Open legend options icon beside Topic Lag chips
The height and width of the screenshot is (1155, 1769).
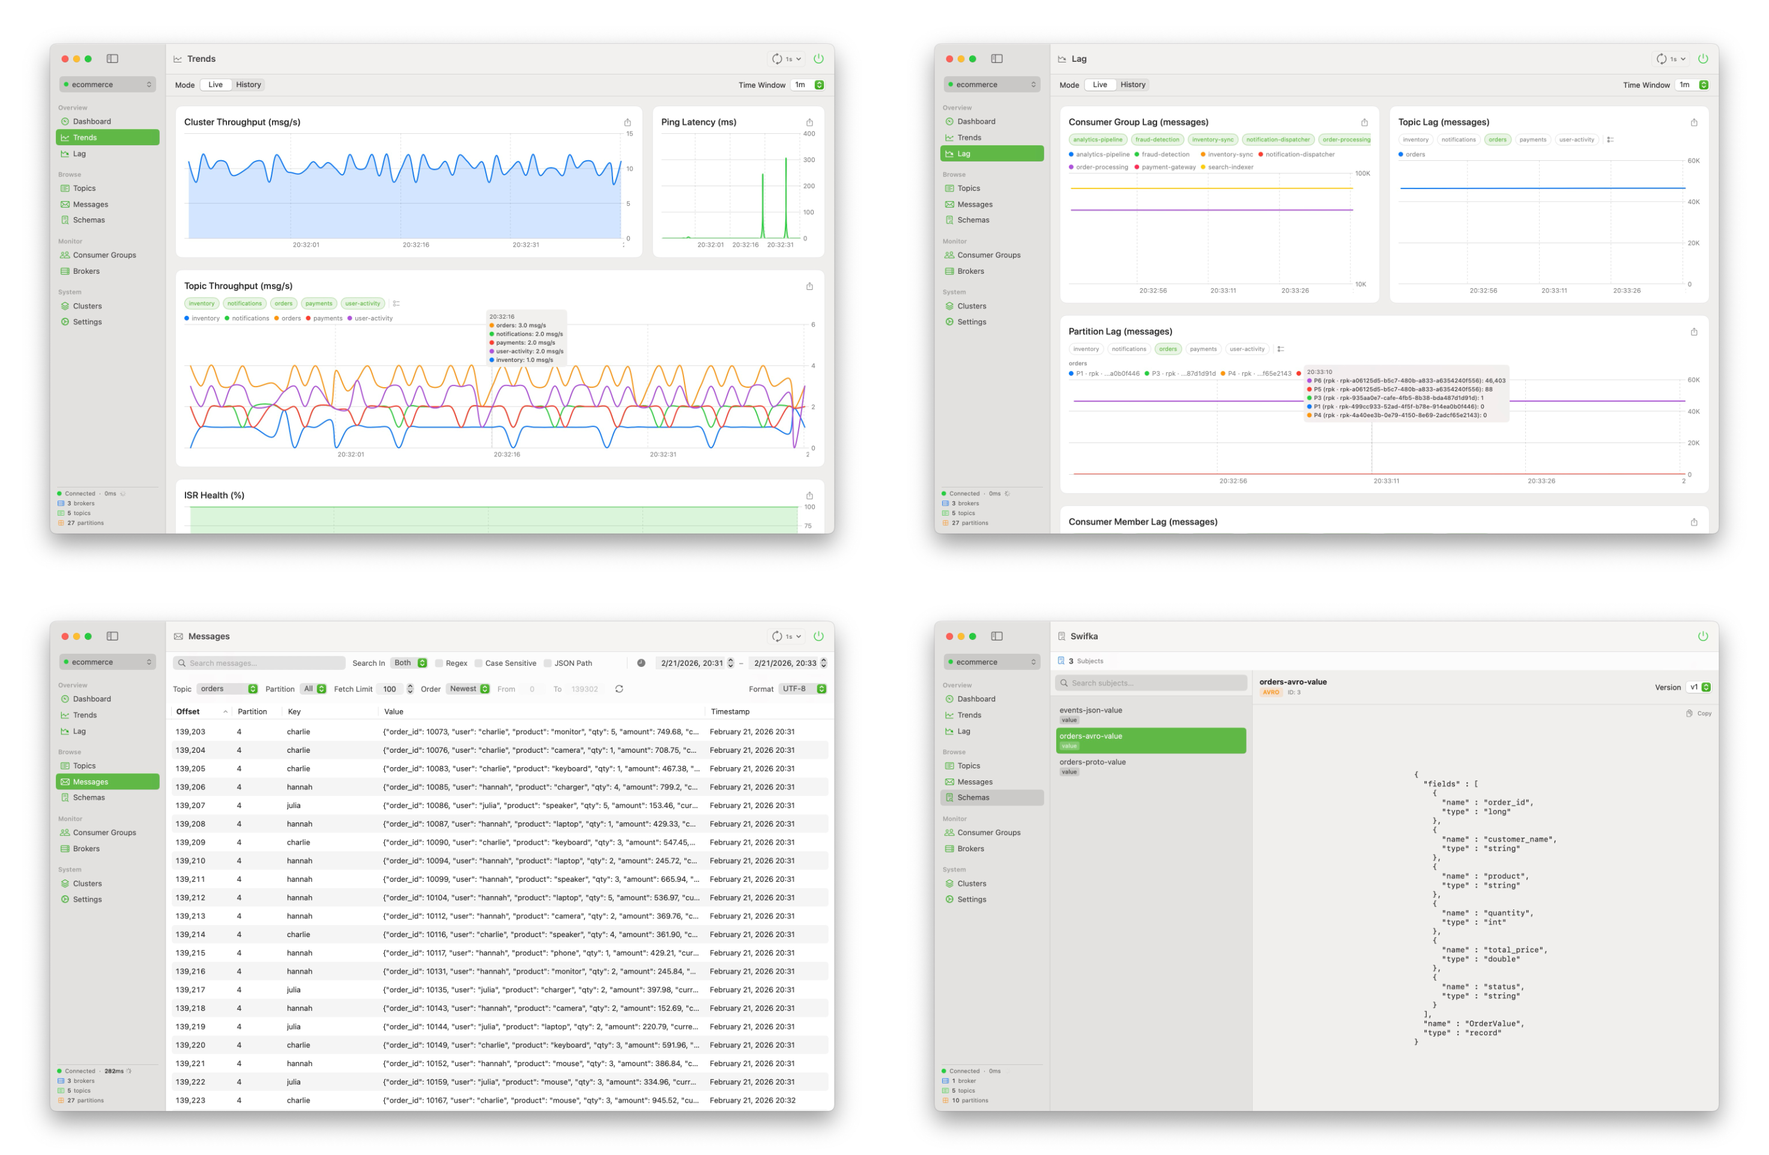(x=1610, y=140)
